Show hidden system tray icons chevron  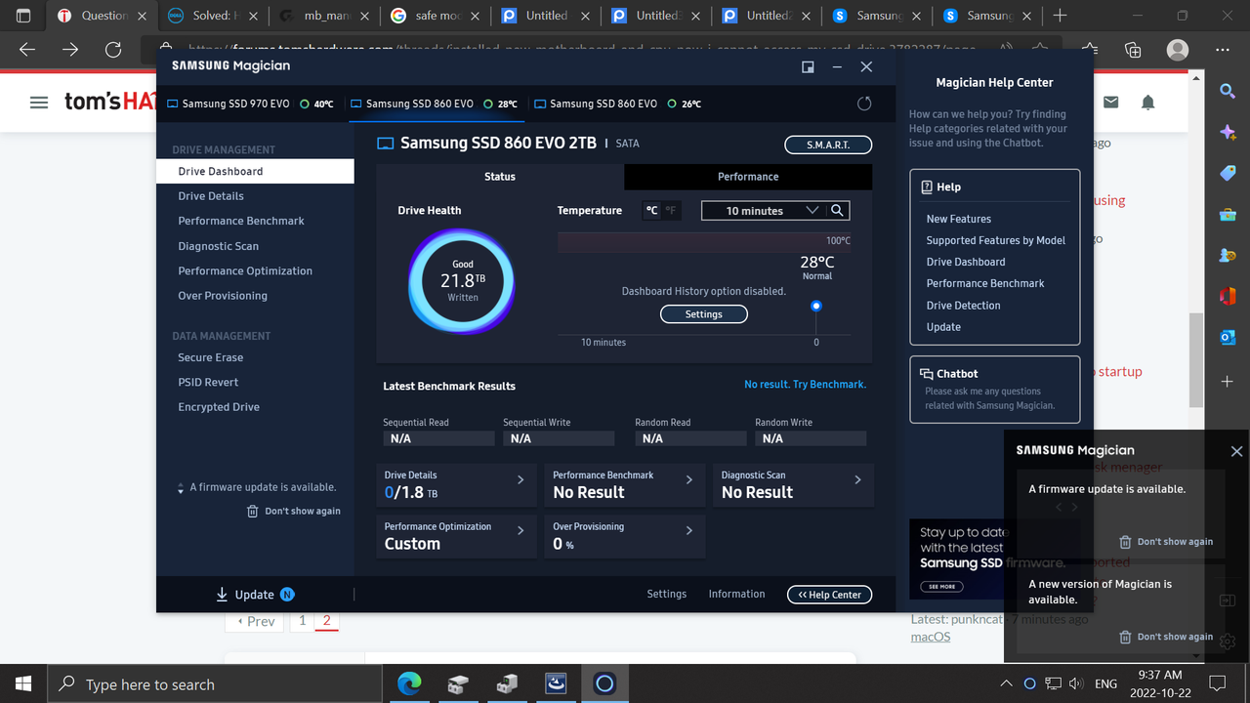point(1006,683)
